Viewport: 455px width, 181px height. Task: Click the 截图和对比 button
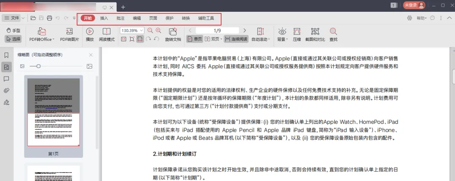click(x=315, y=35)
